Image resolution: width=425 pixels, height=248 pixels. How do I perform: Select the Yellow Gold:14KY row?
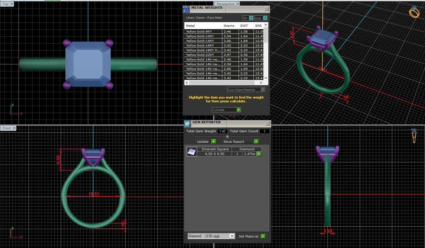(x=224, y=41)
